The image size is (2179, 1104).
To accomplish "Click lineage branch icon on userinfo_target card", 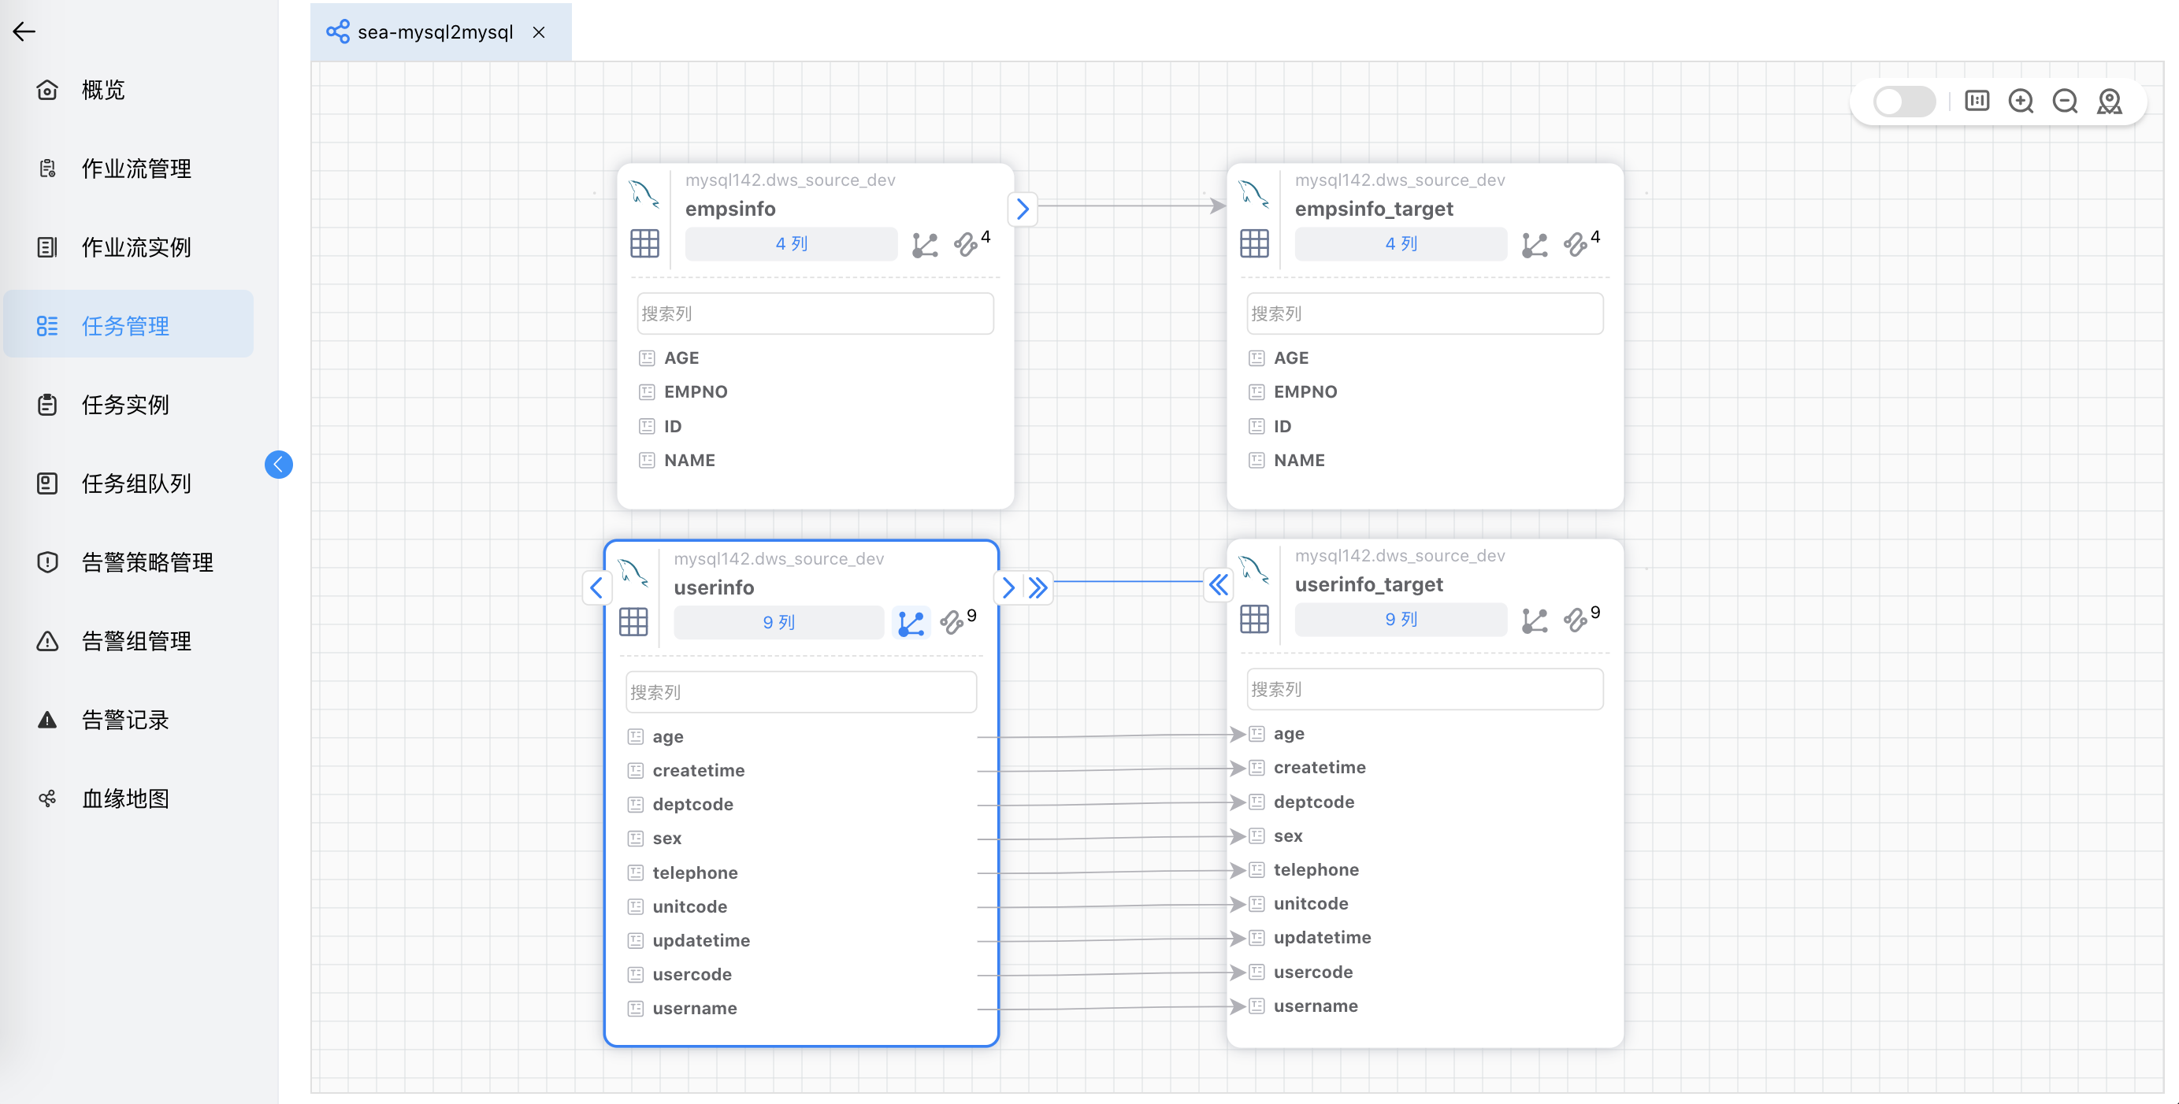I will point(1534,621).
